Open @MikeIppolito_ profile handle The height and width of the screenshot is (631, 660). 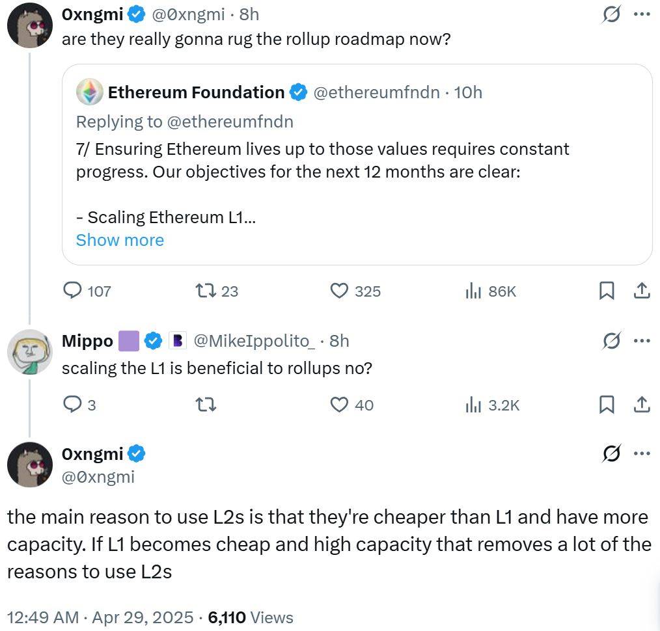(254, 340)
